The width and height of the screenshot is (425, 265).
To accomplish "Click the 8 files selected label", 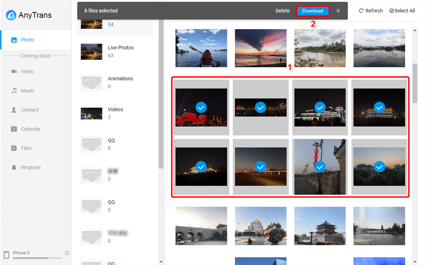I will point(101,11).
